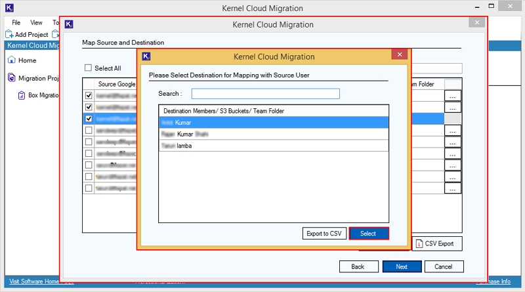Click the Back button

(x=358, y=266)
